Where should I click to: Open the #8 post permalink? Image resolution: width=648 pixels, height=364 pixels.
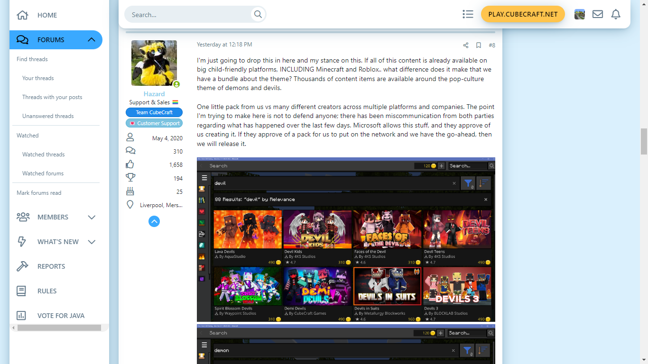[x=492, y=45]
